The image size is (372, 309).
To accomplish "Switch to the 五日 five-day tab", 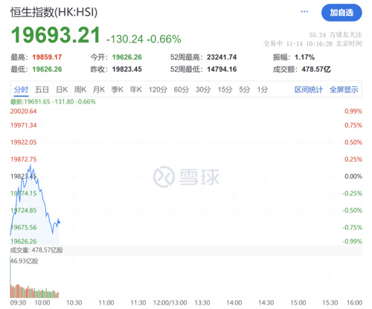I will point(42,89).
